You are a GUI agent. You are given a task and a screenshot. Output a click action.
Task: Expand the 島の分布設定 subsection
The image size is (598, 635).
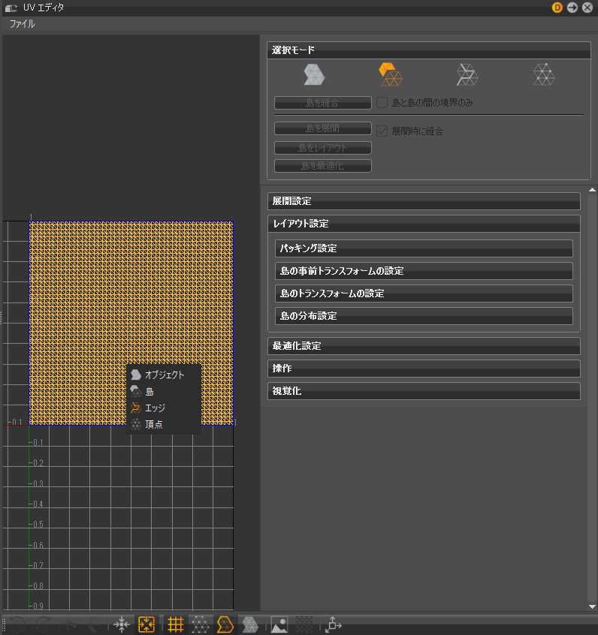(x=424, y=316)
